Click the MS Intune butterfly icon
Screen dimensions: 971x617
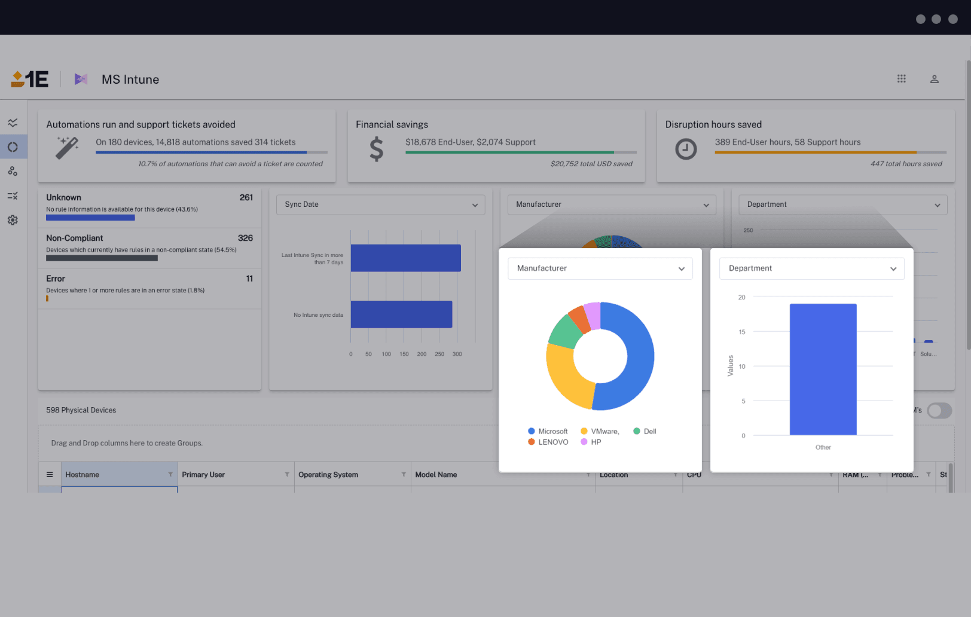81,78
